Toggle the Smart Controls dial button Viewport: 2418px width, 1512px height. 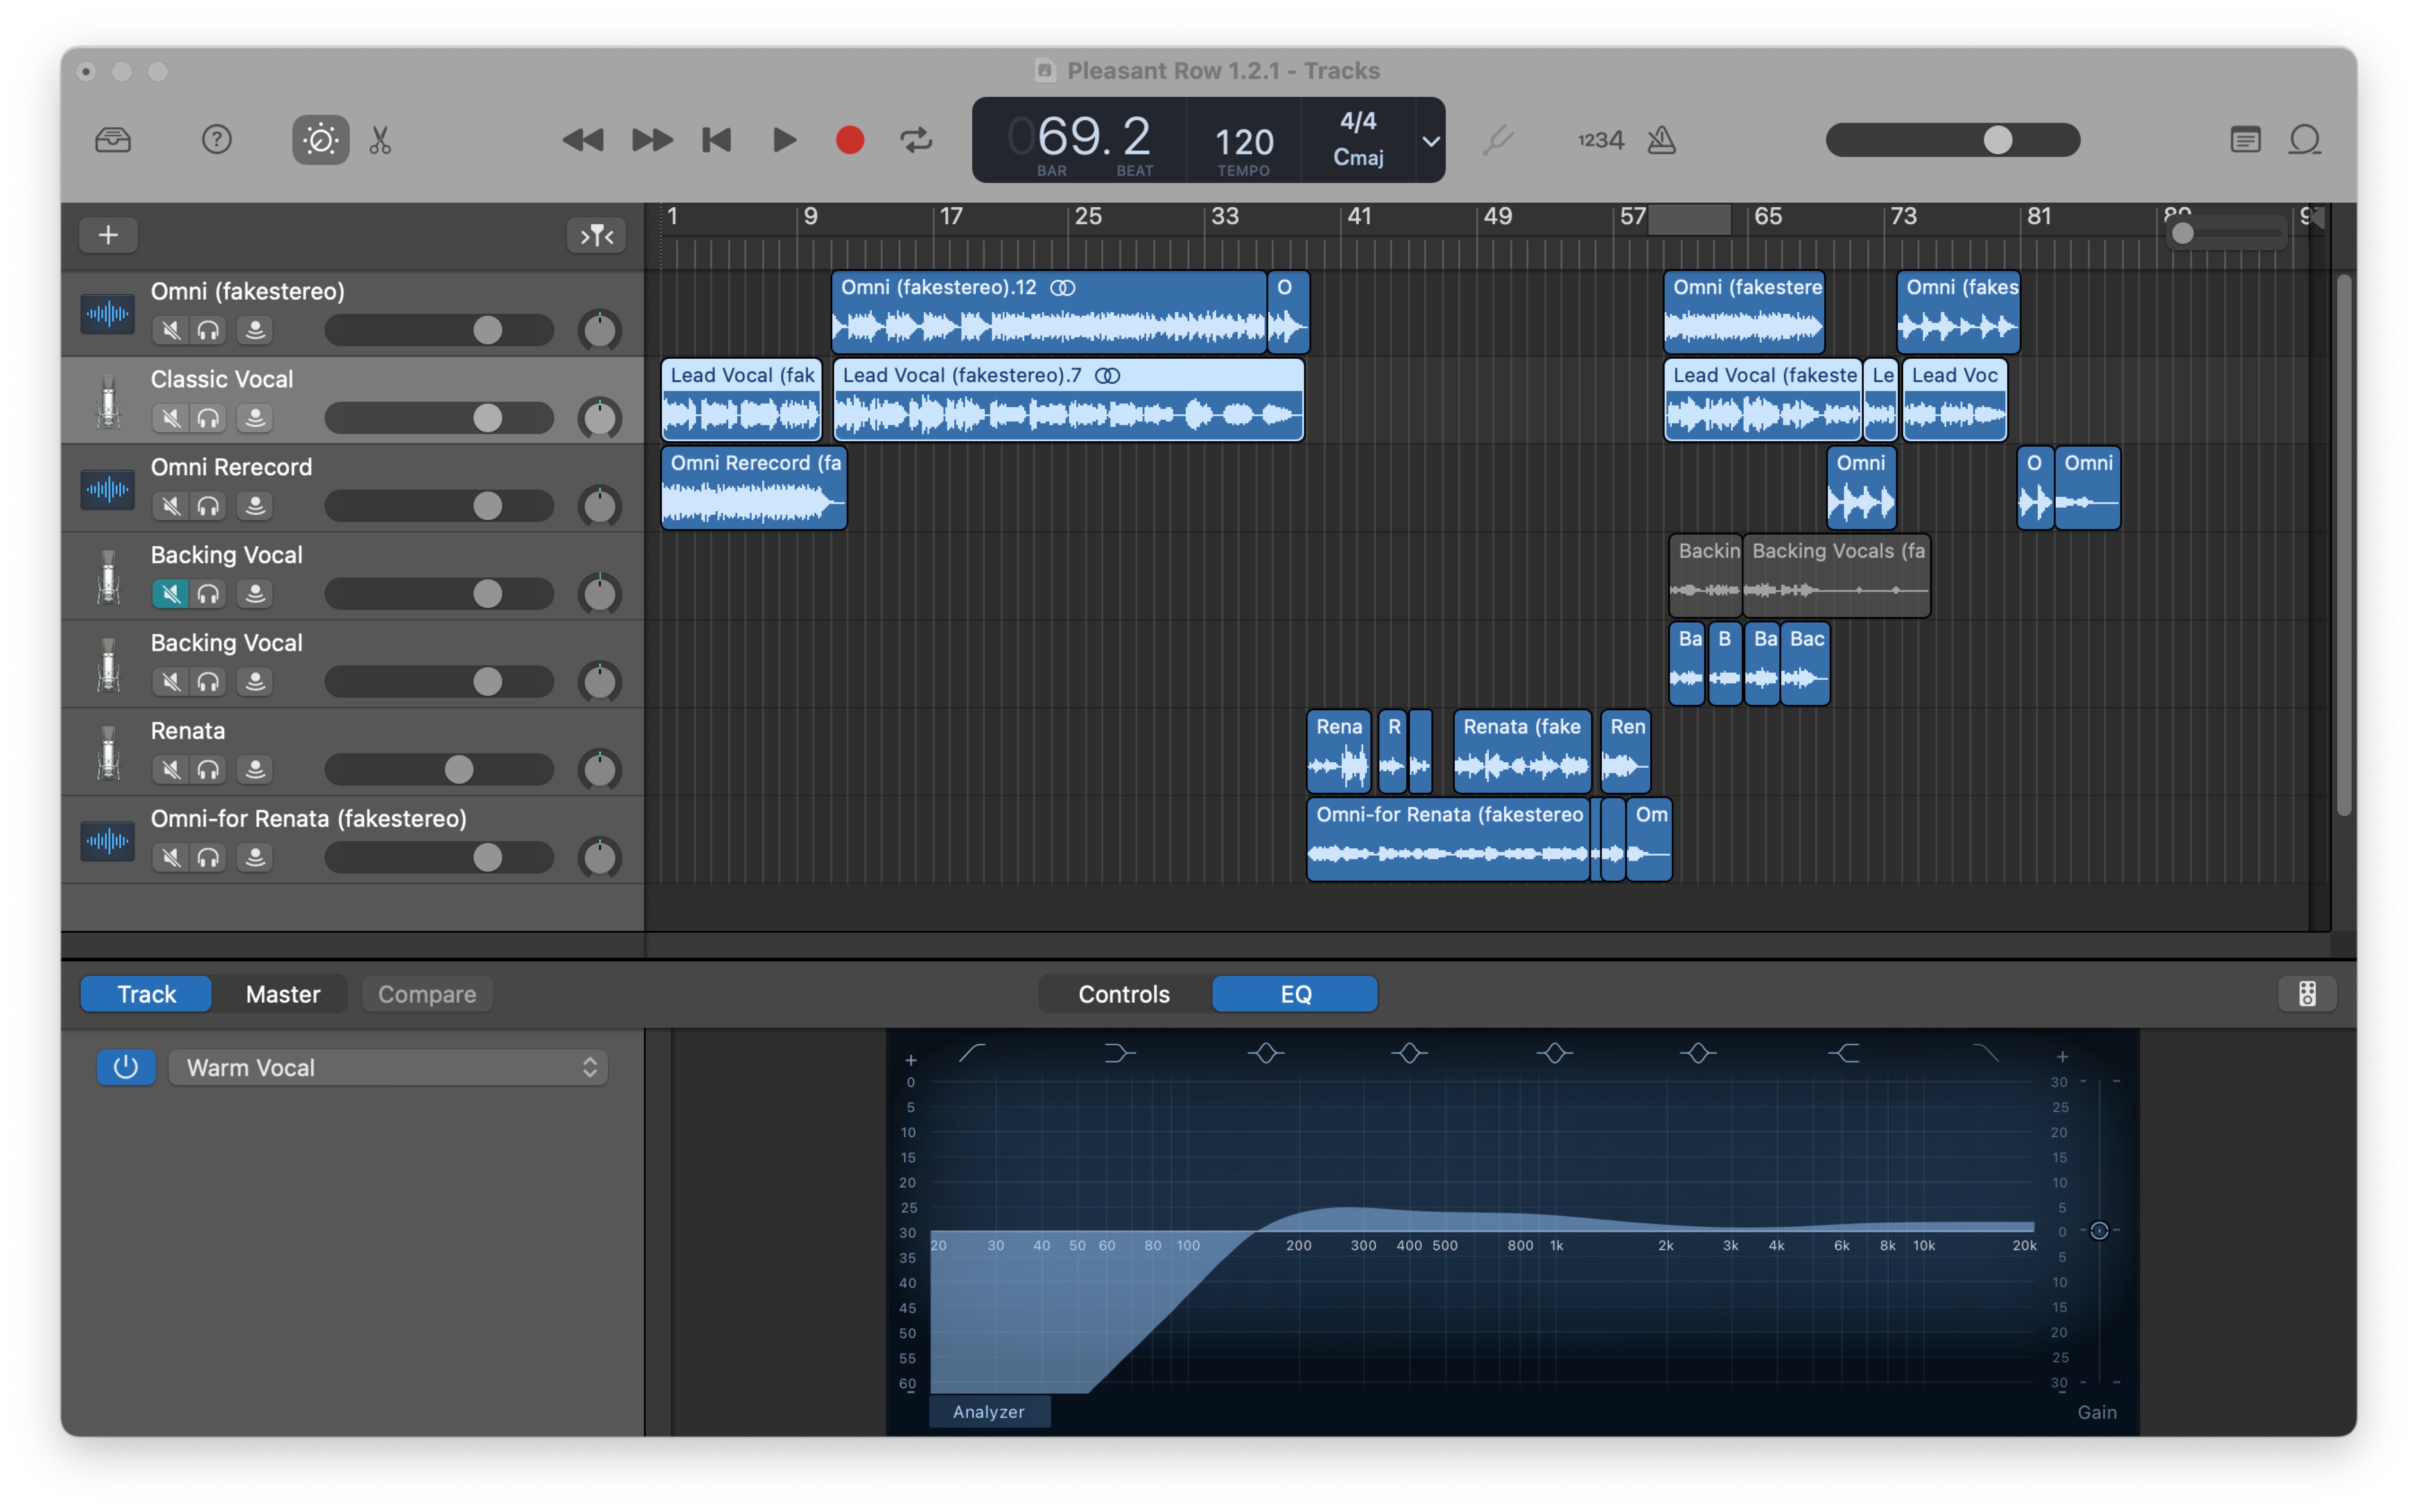(x=320, y=140)
